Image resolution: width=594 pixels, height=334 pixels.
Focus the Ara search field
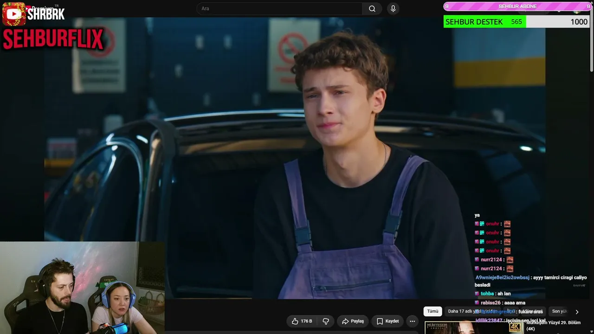[280, 9]
